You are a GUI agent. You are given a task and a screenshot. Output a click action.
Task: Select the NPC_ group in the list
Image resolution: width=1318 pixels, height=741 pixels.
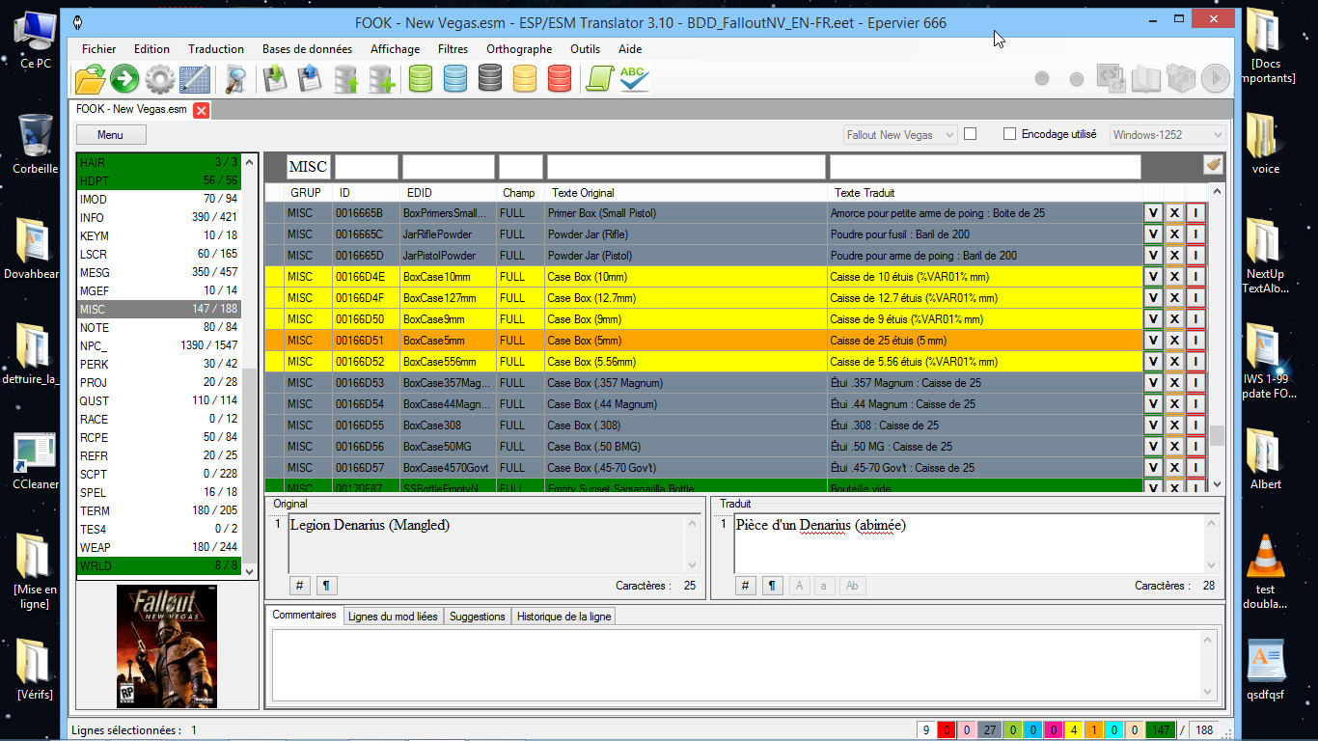[x=158, y=345]
